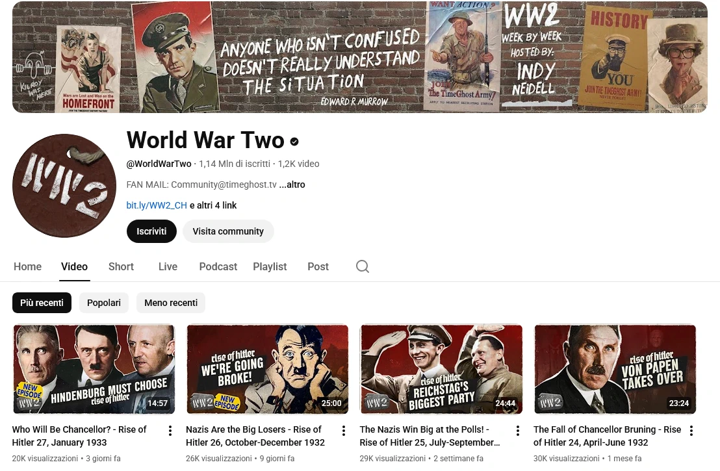
Task: Go to the Podcast tab
Action: pyautogui.click(x=218, y=267)
